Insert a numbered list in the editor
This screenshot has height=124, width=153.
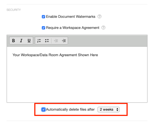(39, 41)
